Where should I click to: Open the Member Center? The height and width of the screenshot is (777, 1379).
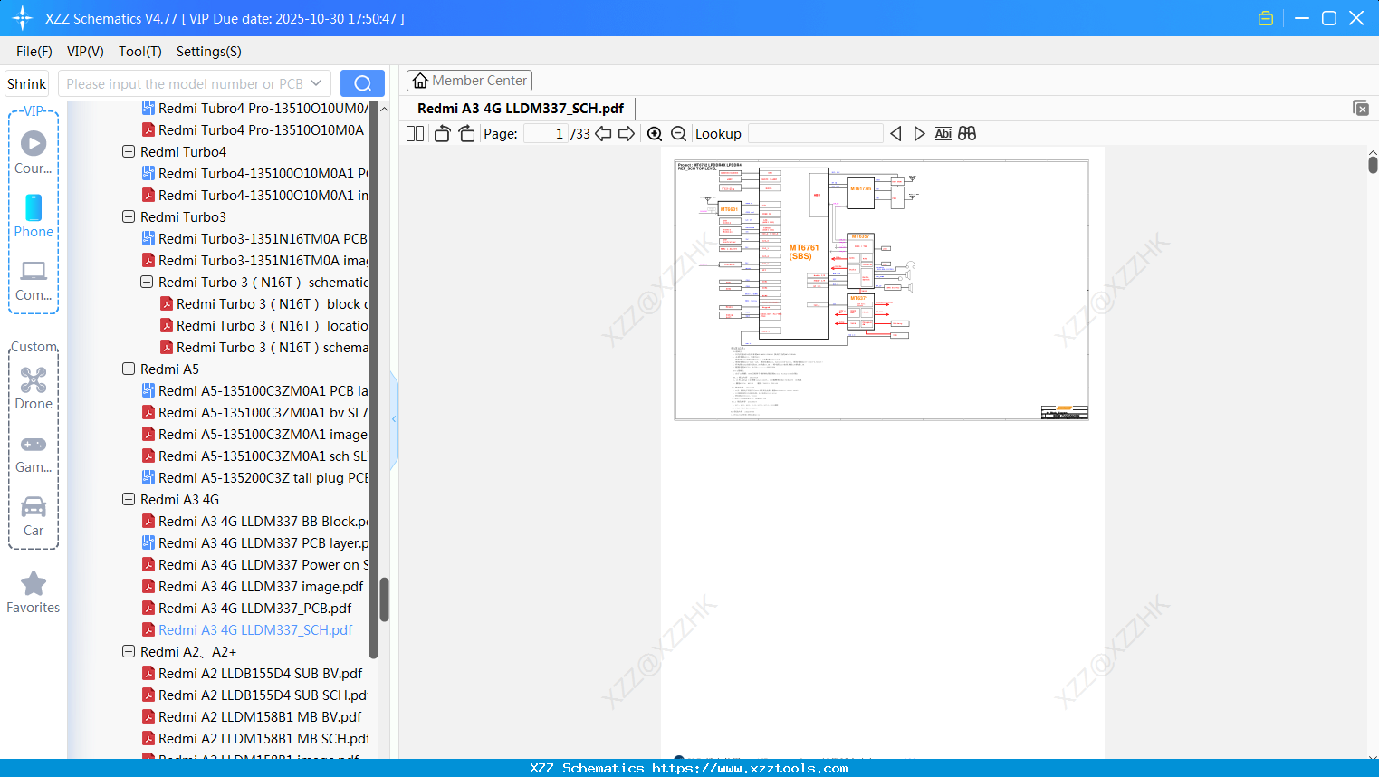coord(469,81)
